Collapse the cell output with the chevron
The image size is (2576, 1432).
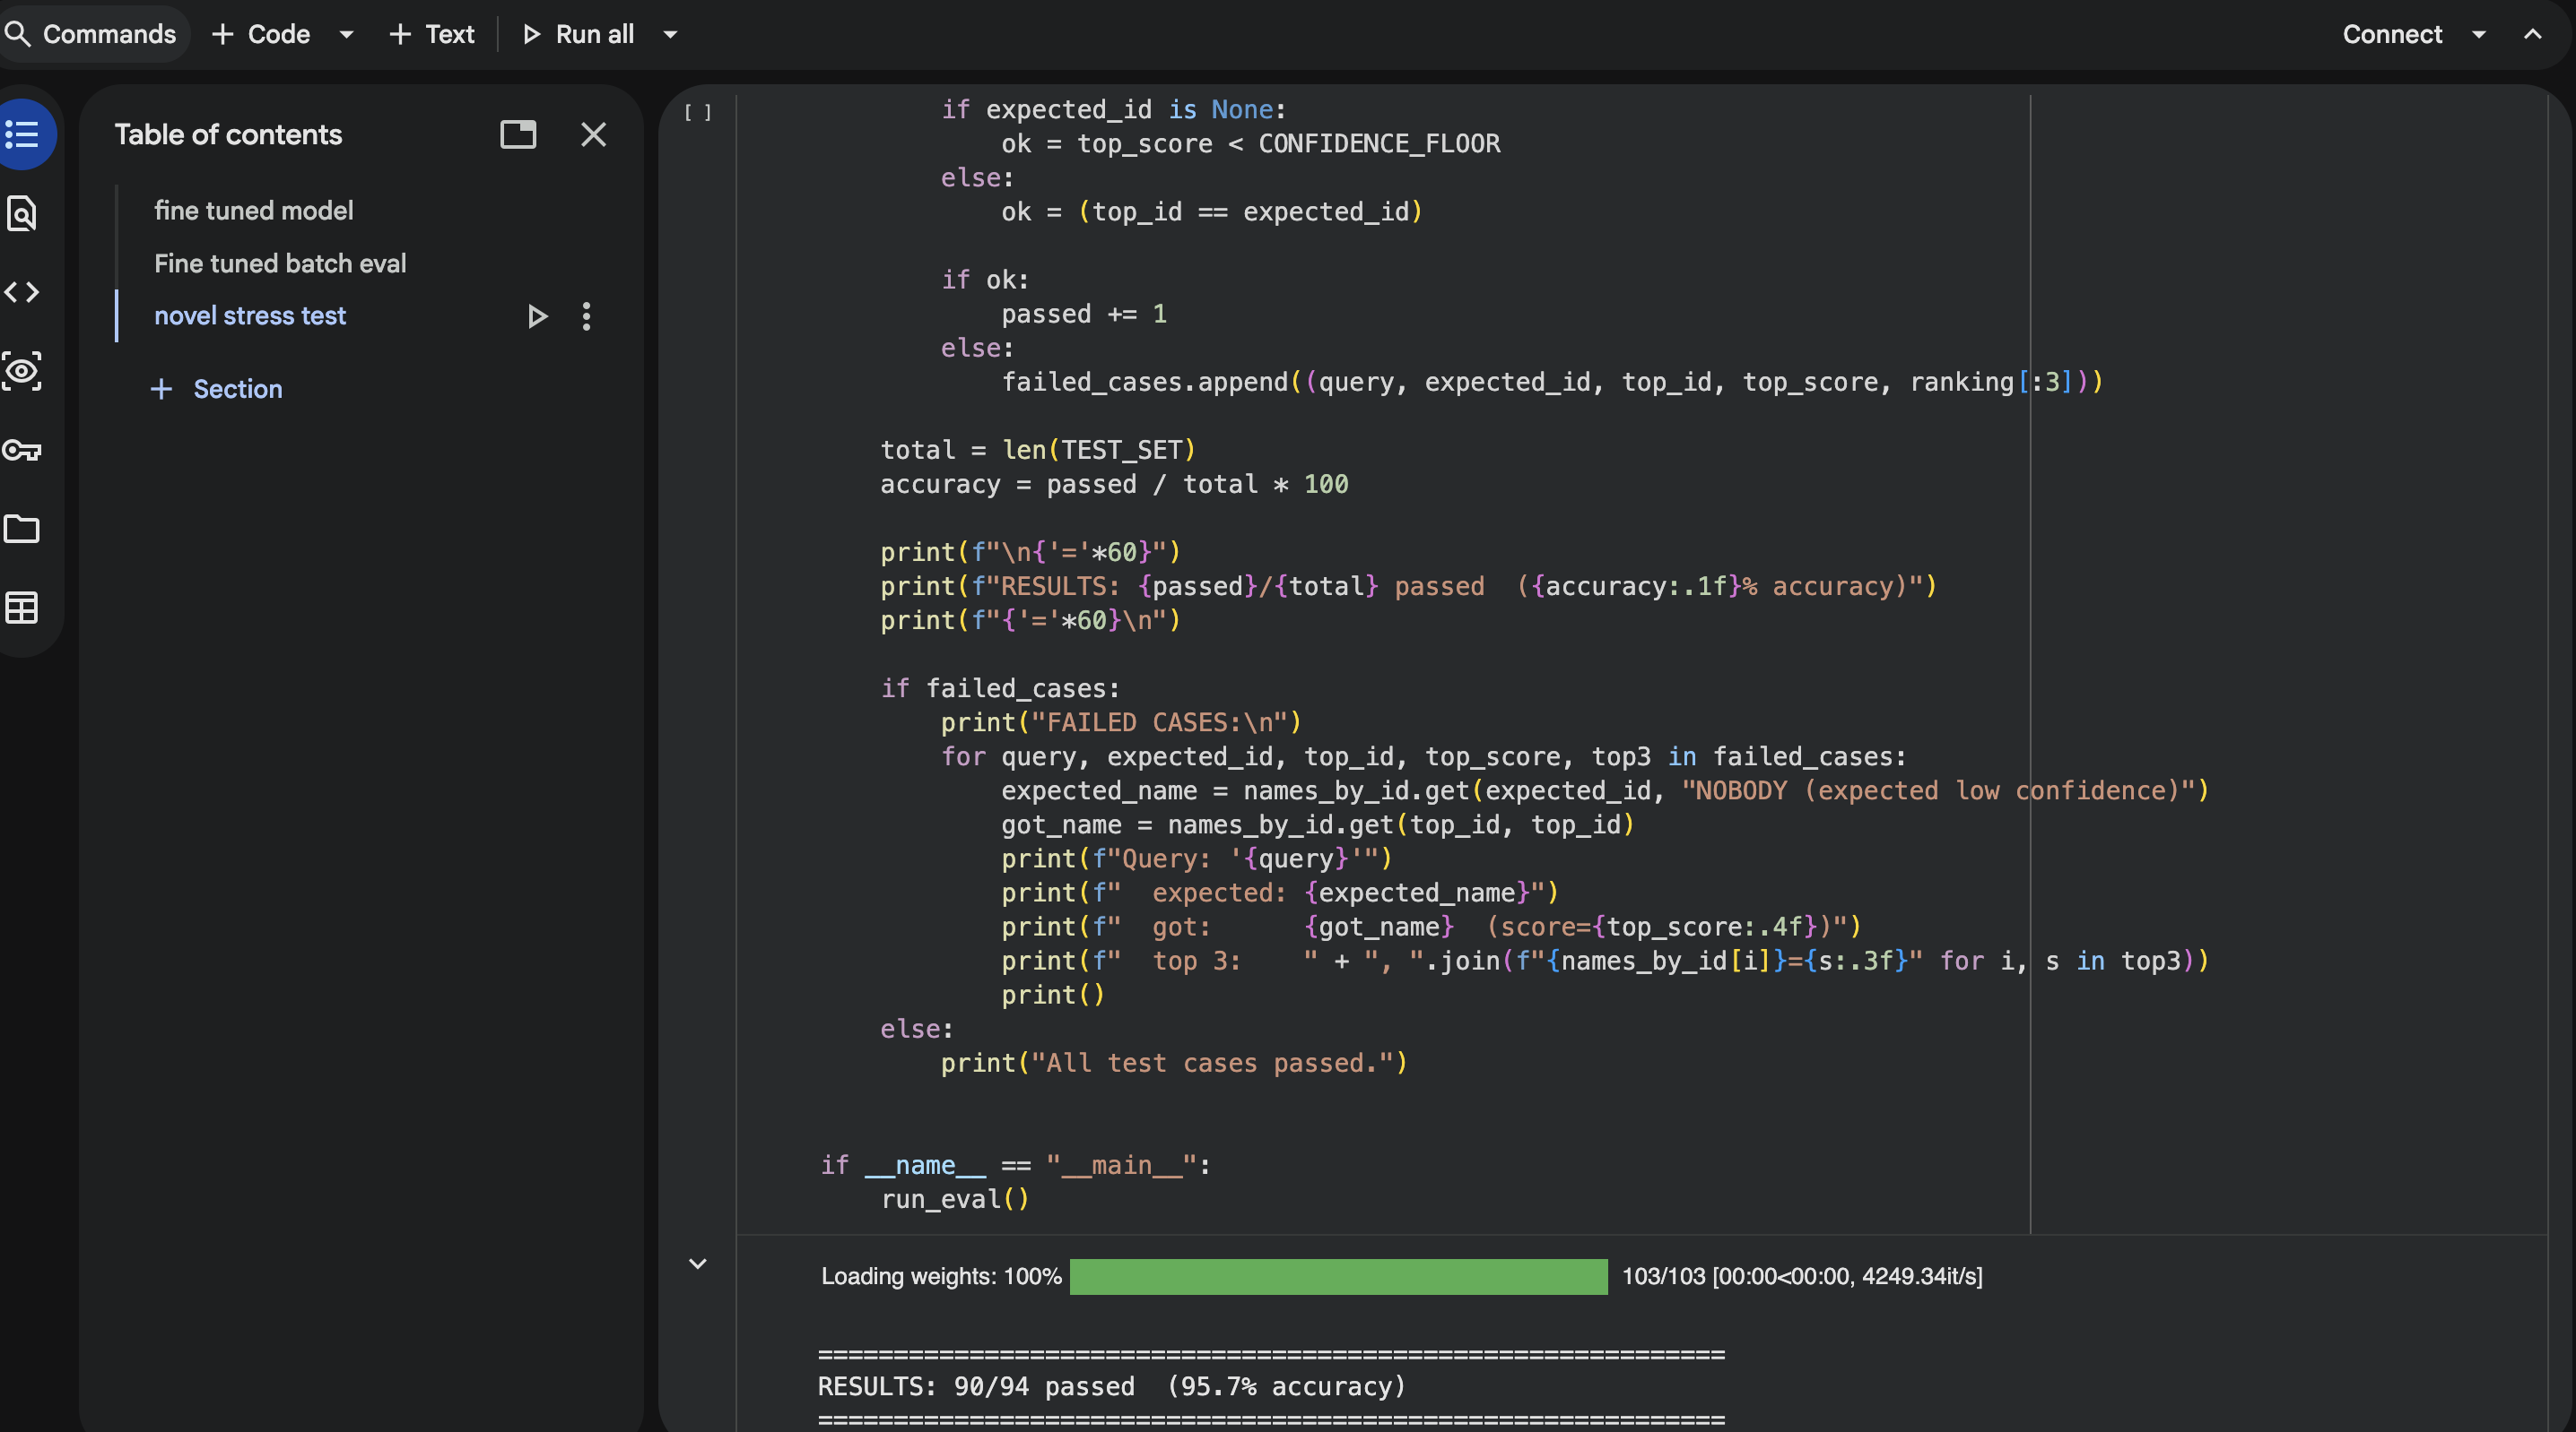click(x=698, y=1264)
